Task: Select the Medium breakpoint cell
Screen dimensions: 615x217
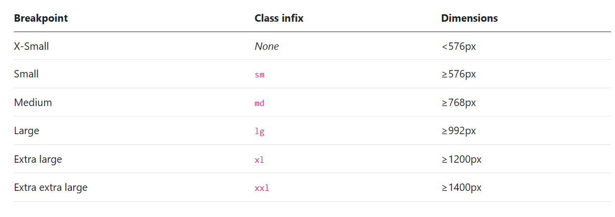Action: (33, 103)
